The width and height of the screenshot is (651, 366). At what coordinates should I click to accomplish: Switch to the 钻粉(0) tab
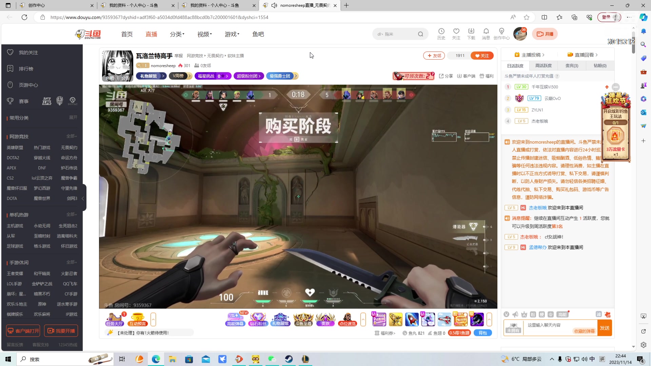(x=600, y=66)
